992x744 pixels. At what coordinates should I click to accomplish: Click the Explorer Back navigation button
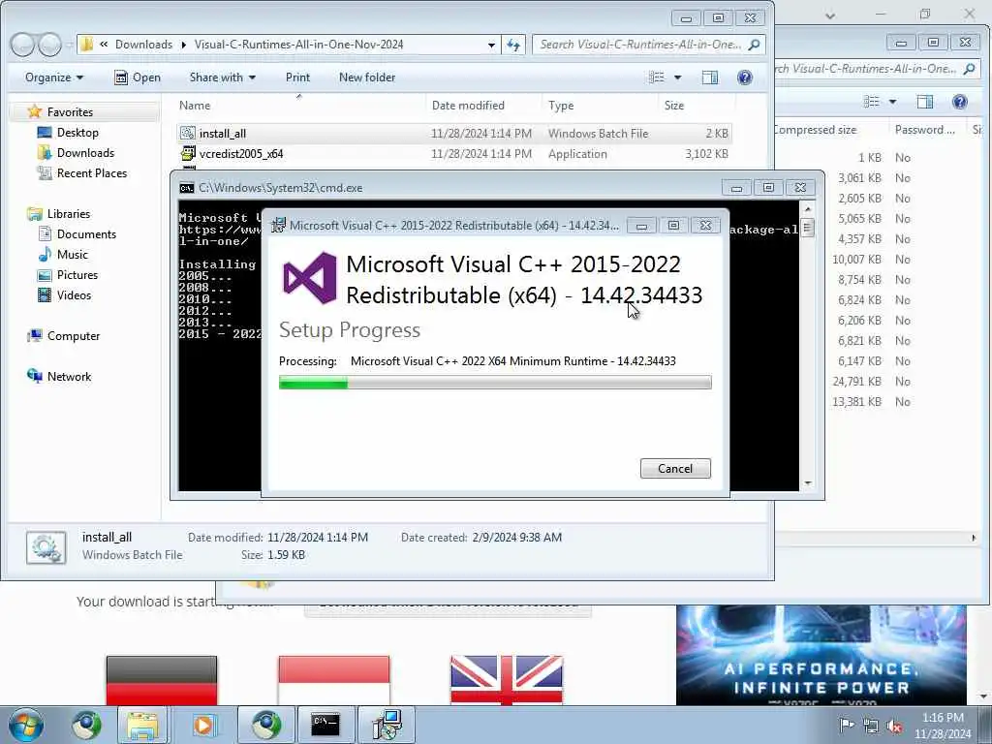22,45
